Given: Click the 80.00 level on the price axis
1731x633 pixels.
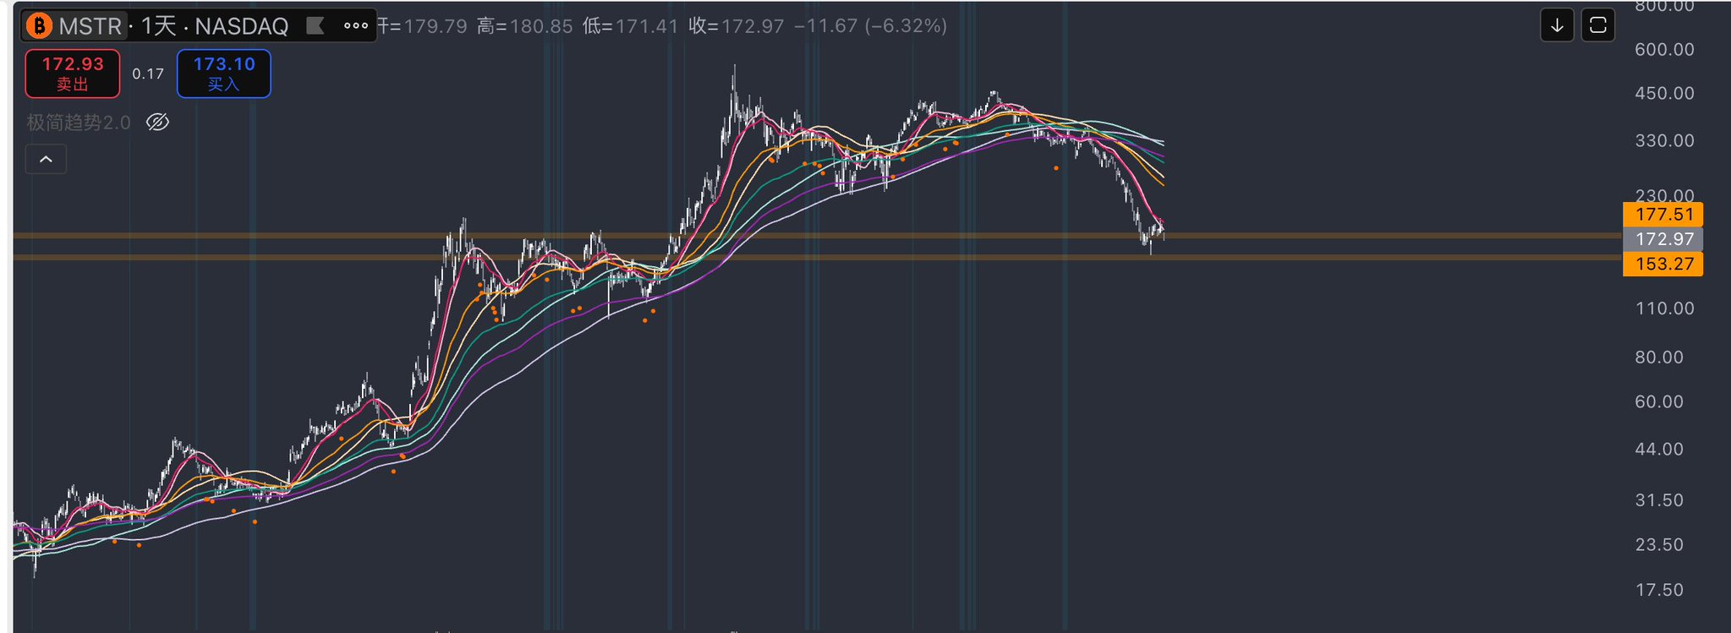Looking at the screenshot, I should (1659, 357).
